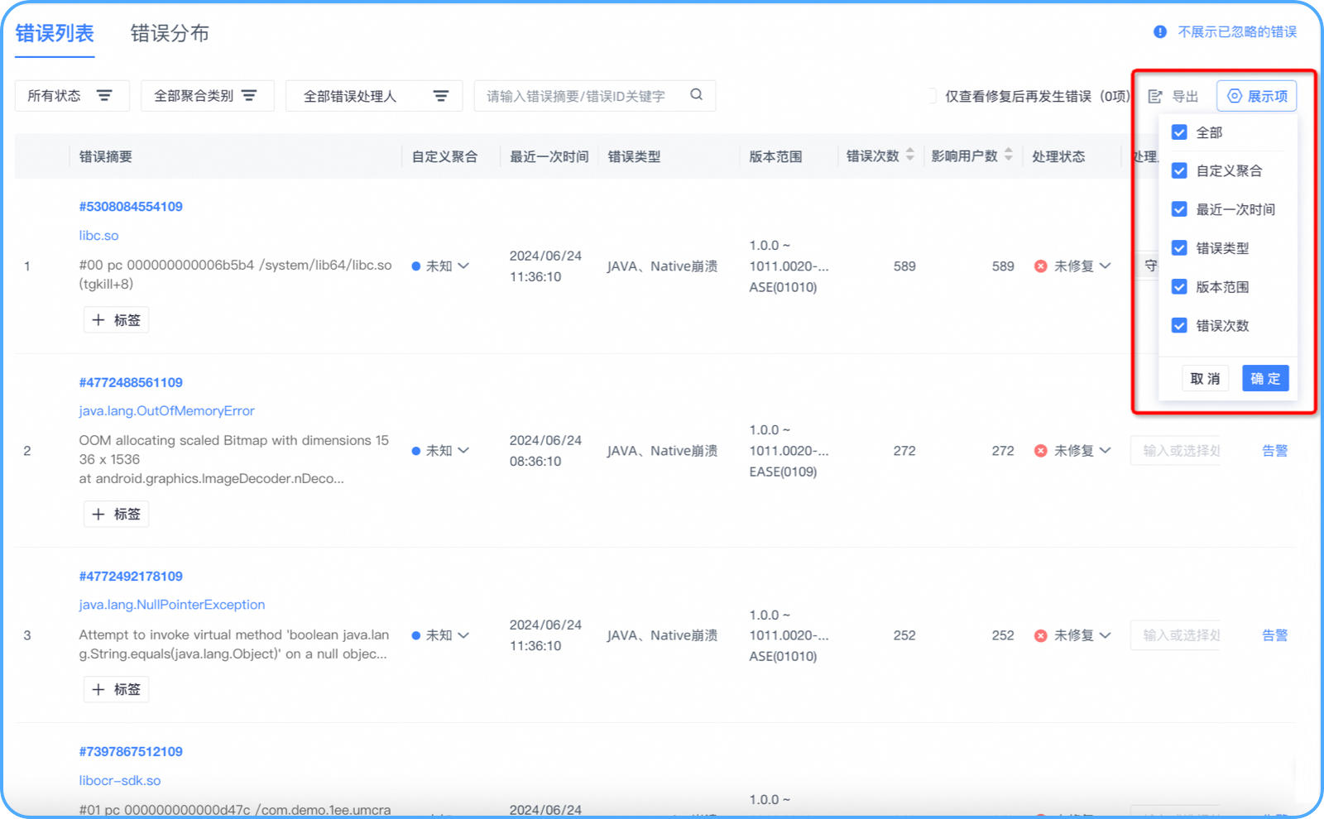1324x819 pixels.
Task: Uncheck the 错误类型 display option
Action: tap(1179, 248)
